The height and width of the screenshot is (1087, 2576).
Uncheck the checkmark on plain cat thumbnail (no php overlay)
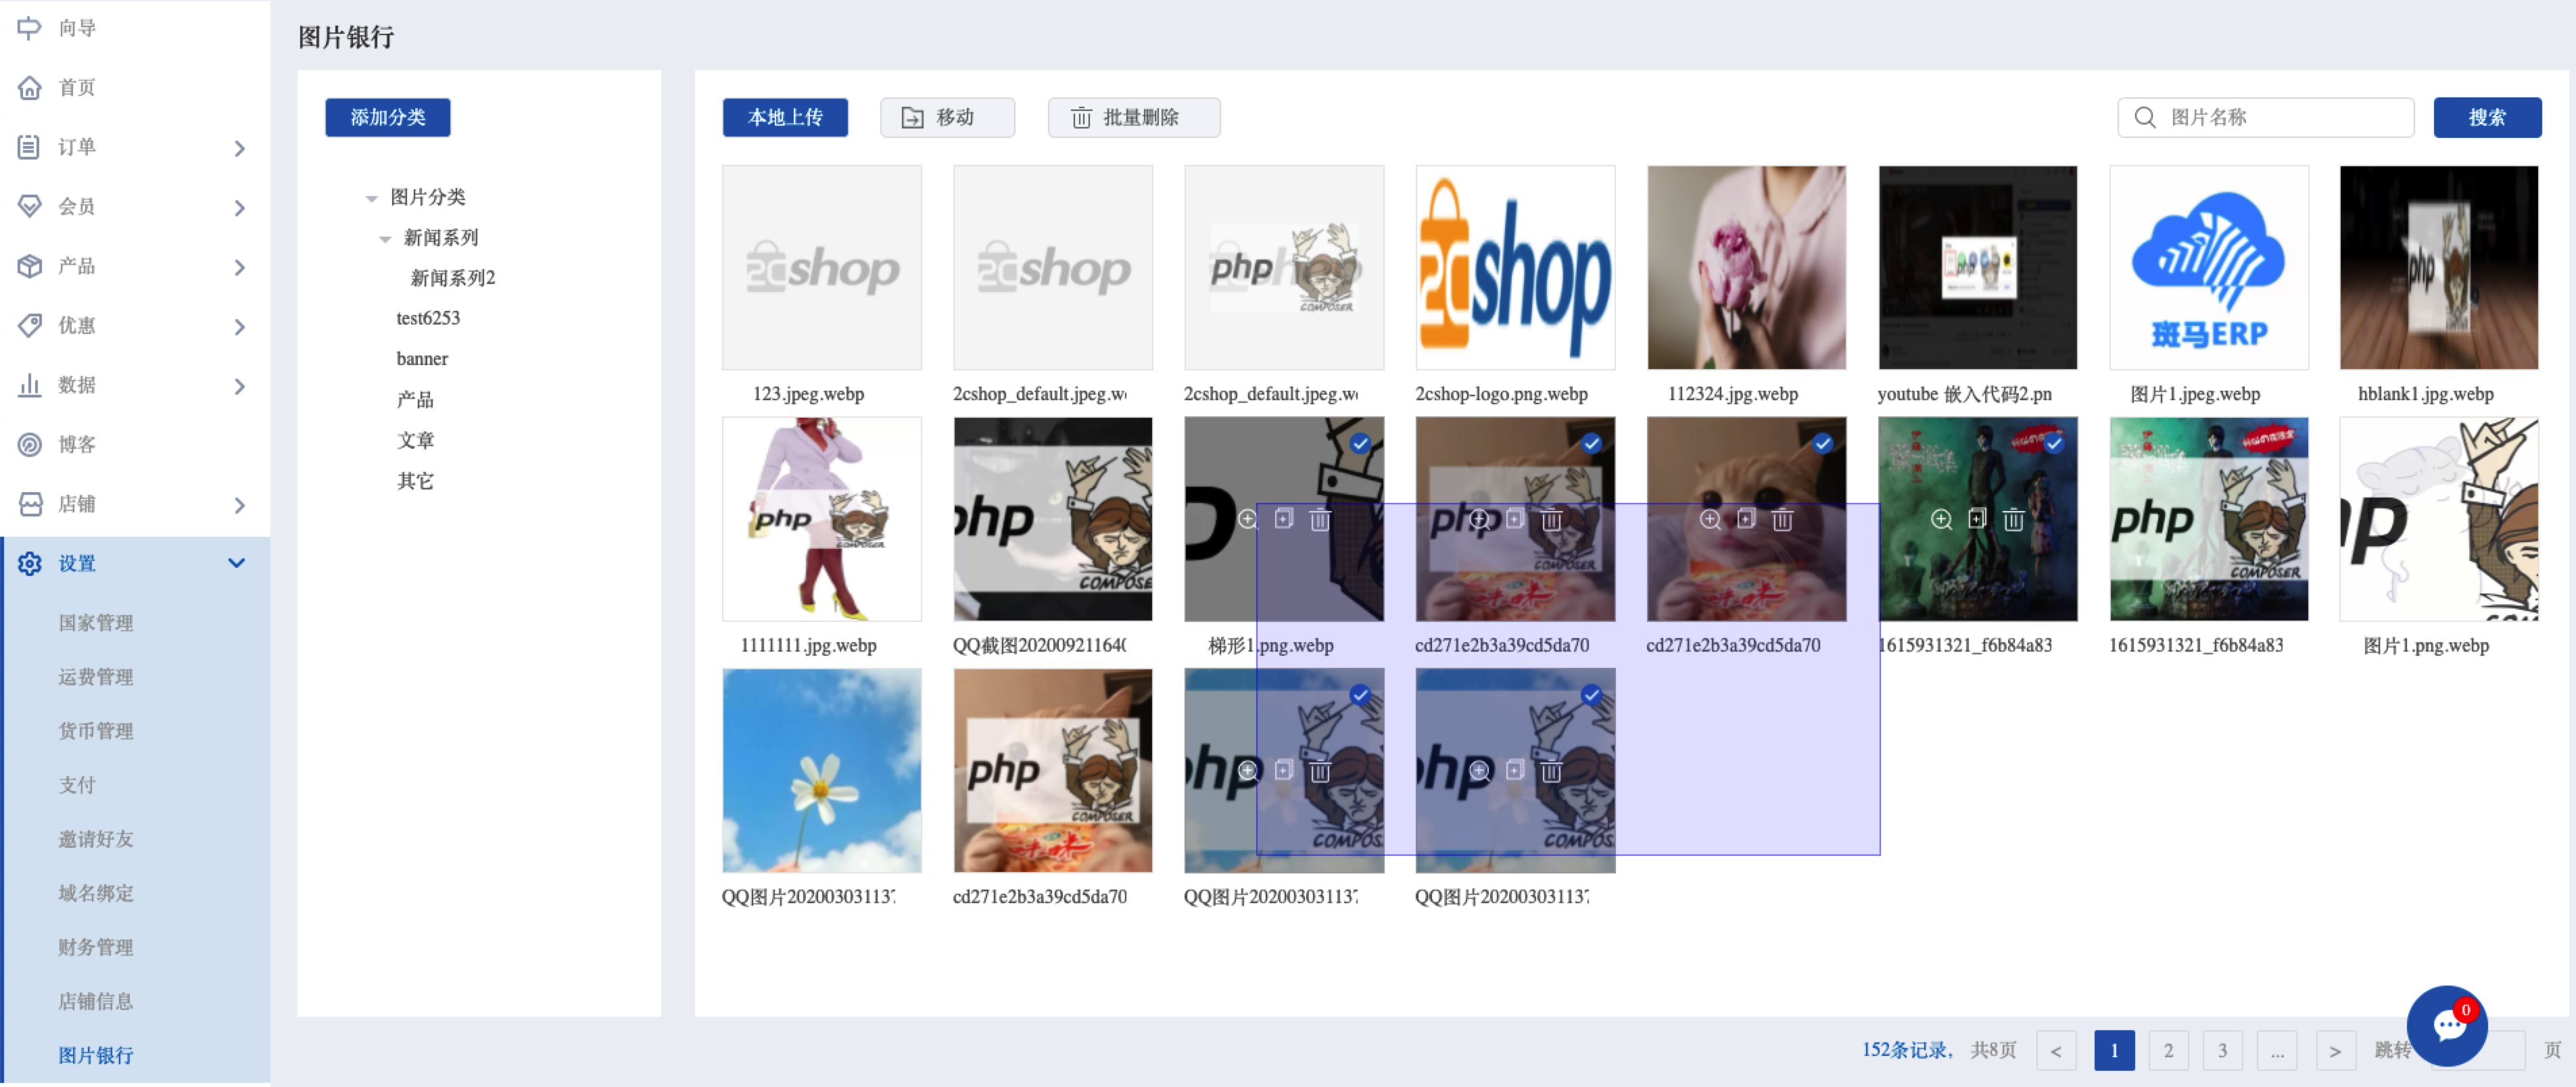tap(1822, 443)
